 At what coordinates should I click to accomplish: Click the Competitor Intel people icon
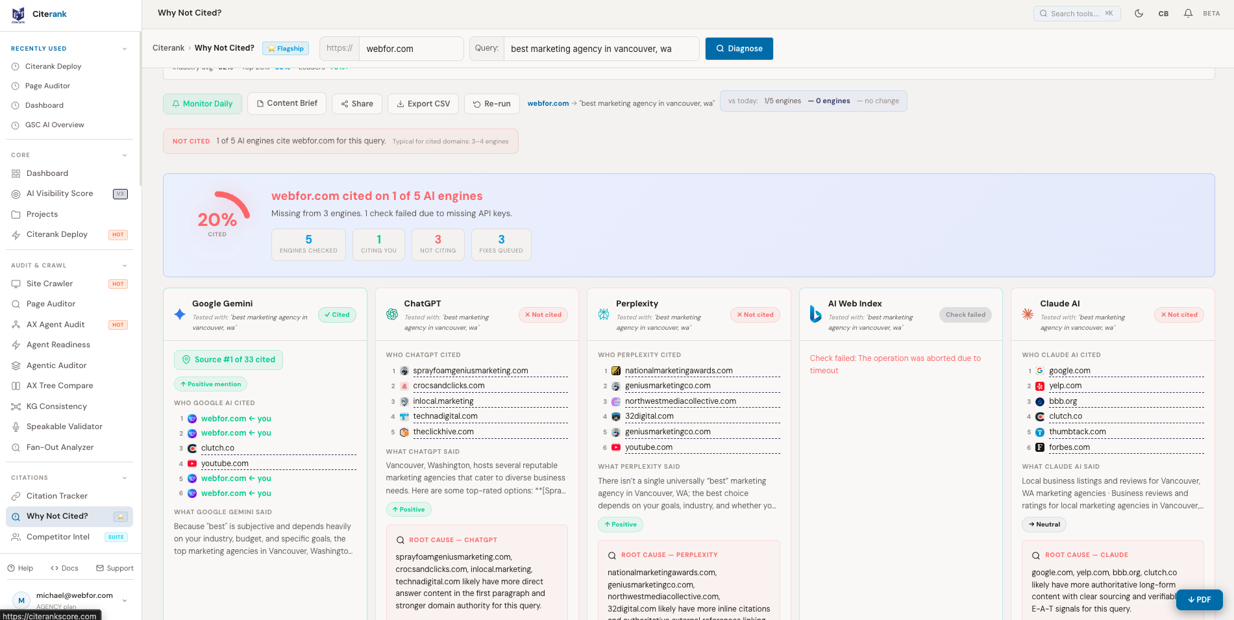(x=16, y=537)
